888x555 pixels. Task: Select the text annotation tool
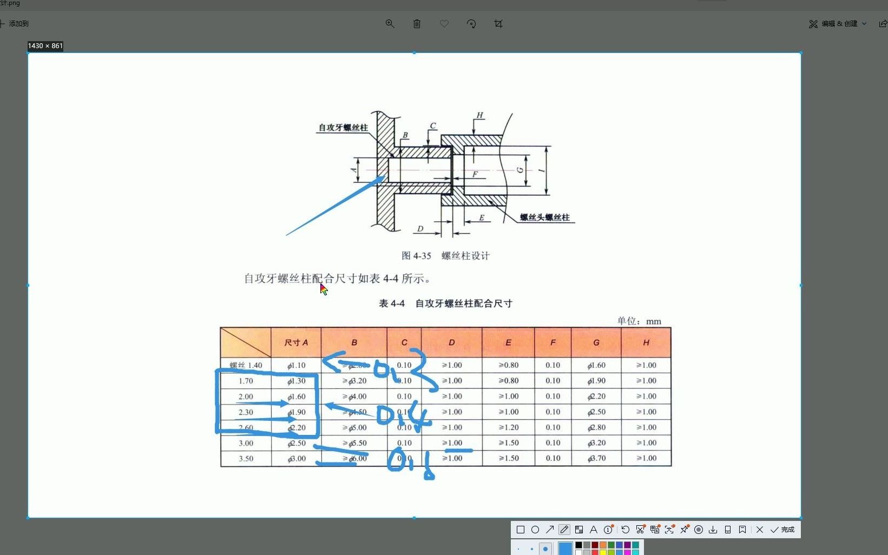[x=594, y=530]
